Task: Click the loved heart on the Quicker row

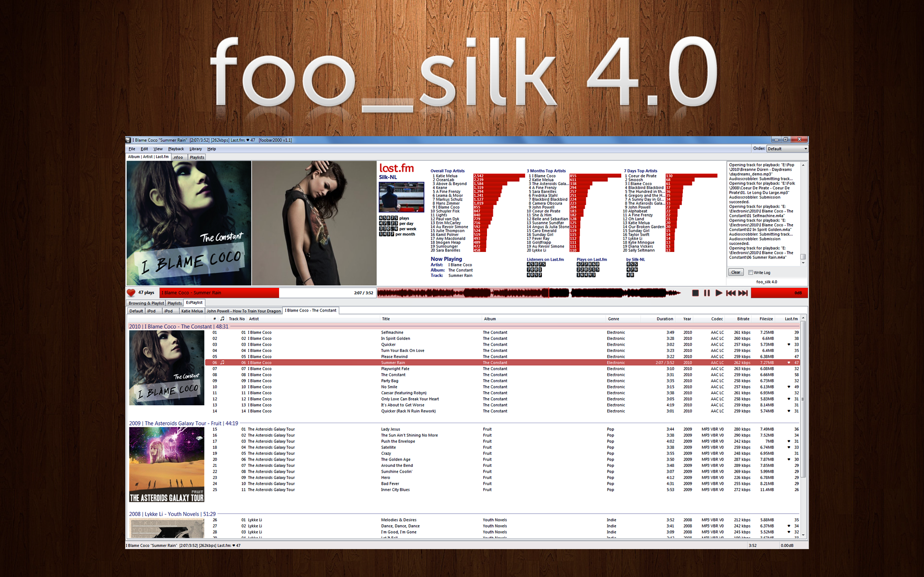Action: point(788,345)
